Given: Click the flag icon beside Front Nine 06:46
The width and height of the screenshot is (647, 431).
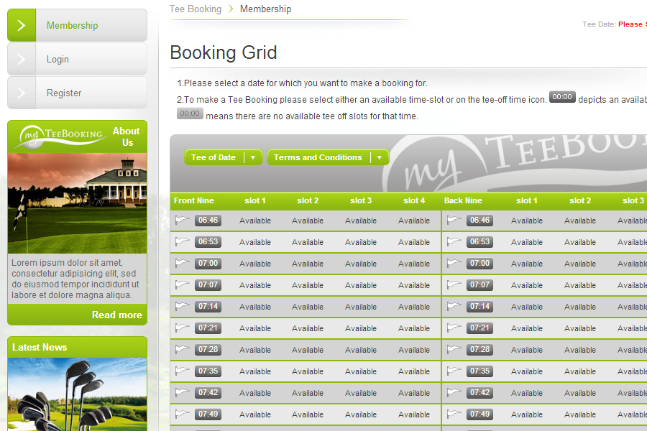Looking at the screenshot, I should (x=182, y=221).
